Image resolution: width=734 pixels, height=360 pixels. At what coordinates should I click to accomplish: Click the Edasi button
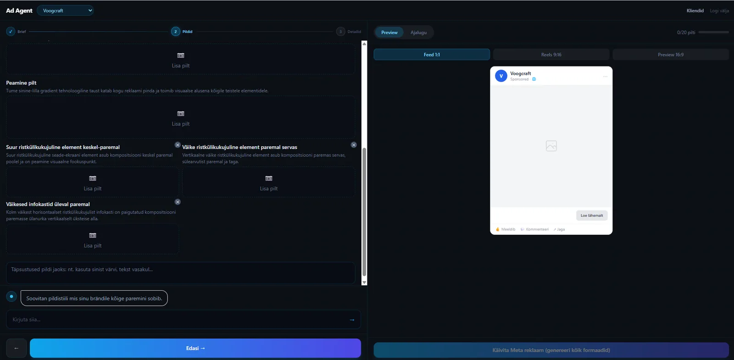click(195, 348)
